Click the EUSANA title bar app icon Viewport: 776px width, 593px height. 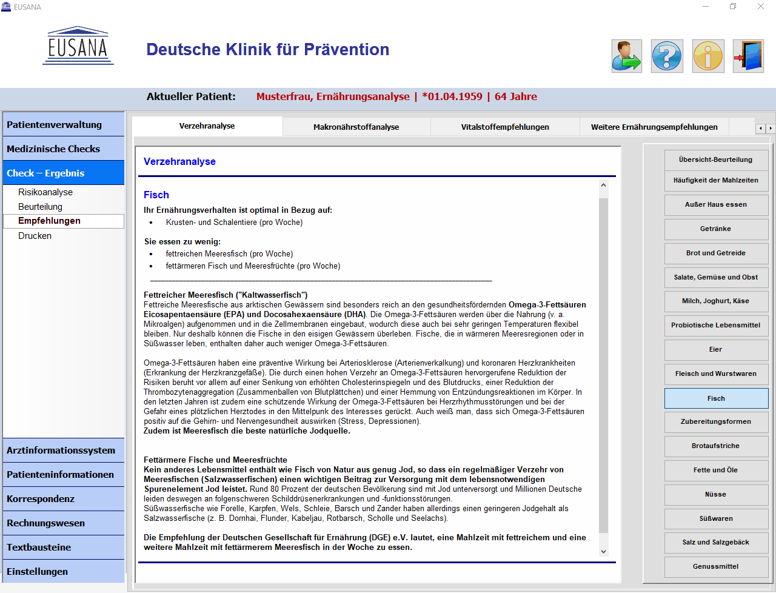[x=6, y=7]
